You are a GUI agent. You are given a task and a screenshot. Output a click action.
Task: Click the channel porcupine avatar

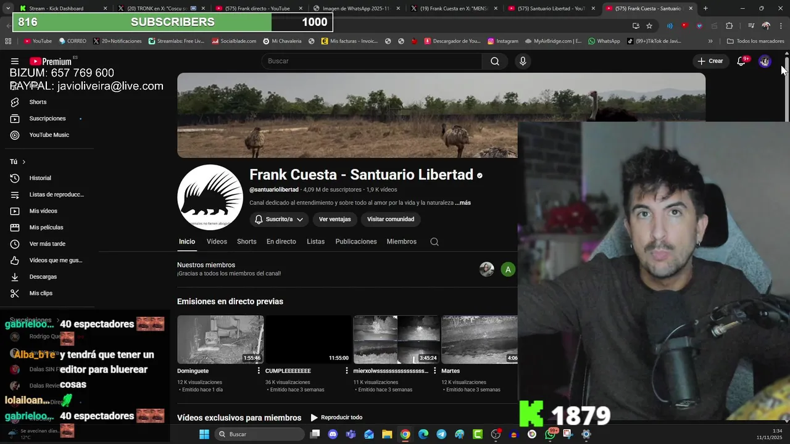pos(210,197)
